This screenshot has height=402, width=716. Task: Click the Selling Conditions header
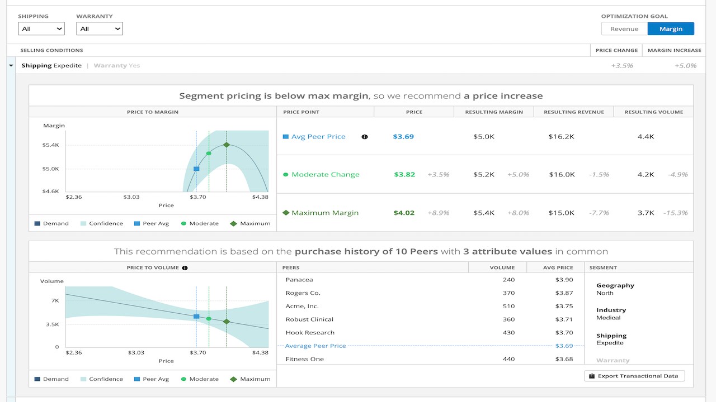point(51,50)
